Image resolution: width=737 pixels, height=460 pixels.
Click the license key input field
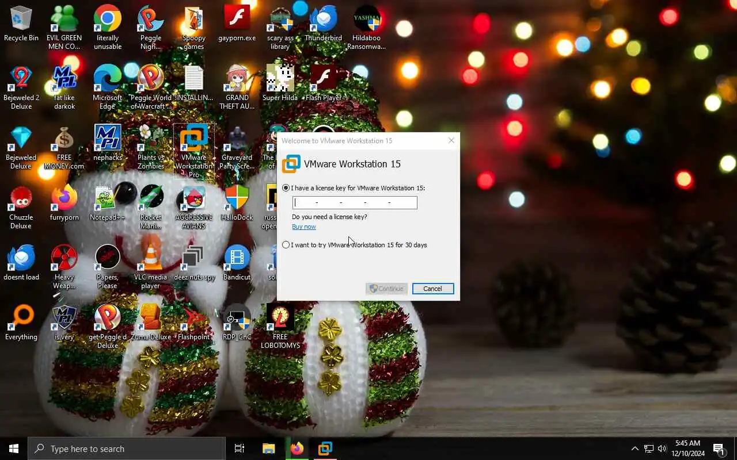click(x=355, y=202)
